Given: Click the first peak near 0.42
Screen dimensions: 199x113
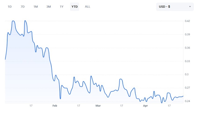Looking at the screenshot, I should pos(13,21).
